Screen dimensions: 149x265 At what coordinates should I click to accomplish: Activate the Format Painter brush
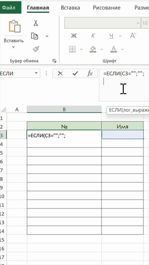(36, 49)
